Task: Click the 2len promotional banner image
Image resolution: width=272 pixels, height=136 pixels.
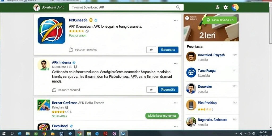Action: (211, 28)
